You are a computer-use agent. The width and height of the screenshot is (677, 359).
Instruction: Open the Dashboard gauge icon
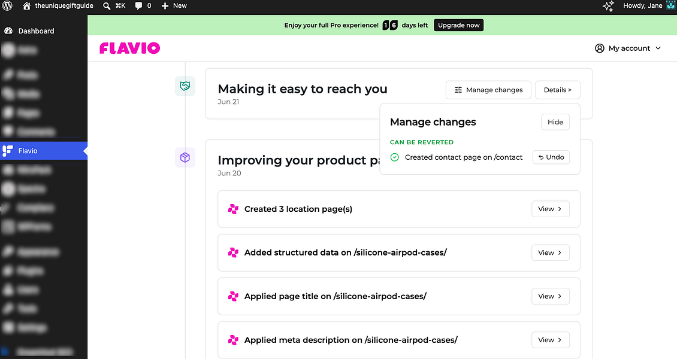(8, 31)
